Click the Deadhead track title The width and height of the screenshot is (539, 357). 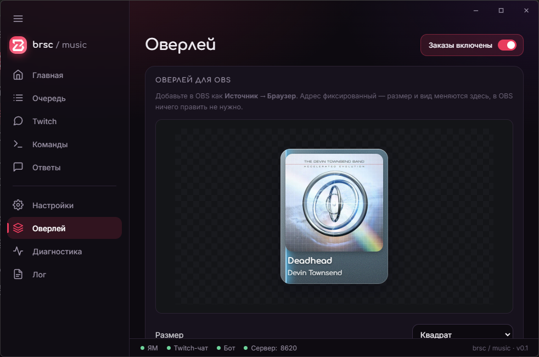click(310, 261)
